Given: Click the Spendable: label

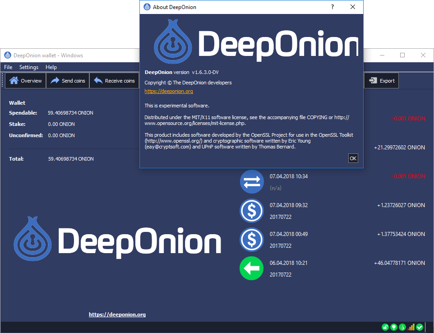Looking at the screenshot, I should 23,113.
